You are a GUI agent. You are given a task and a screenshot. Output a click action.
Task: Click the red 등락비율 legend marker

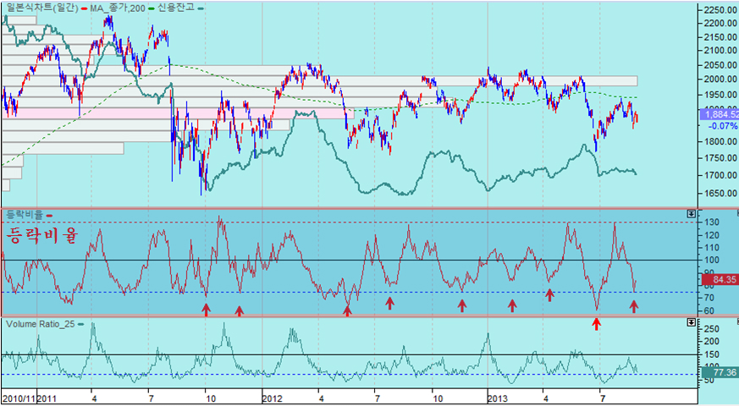pyautogui.click(x=49, y=216)
